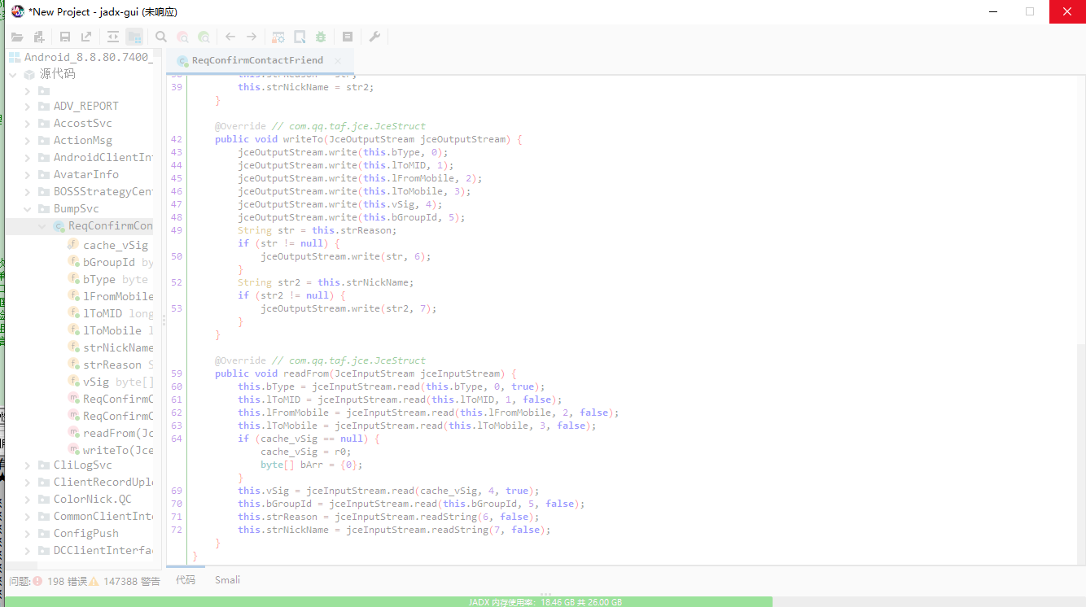Click the jadx-gui app icon in title bar

(x=17, y=11)
